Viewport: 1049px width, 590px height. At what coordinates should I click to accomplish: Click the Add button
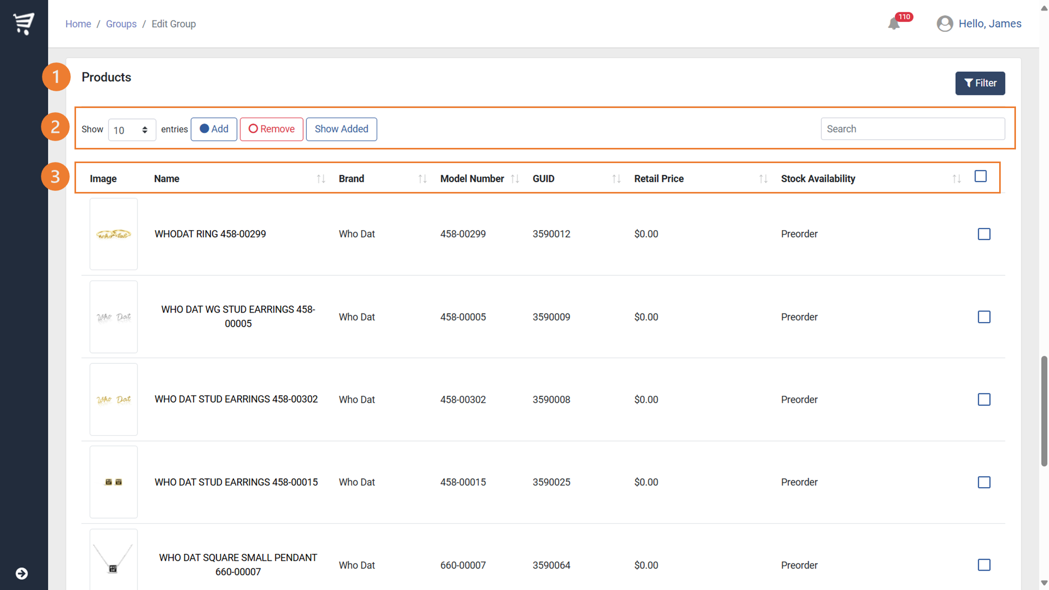tap(213, 129)
